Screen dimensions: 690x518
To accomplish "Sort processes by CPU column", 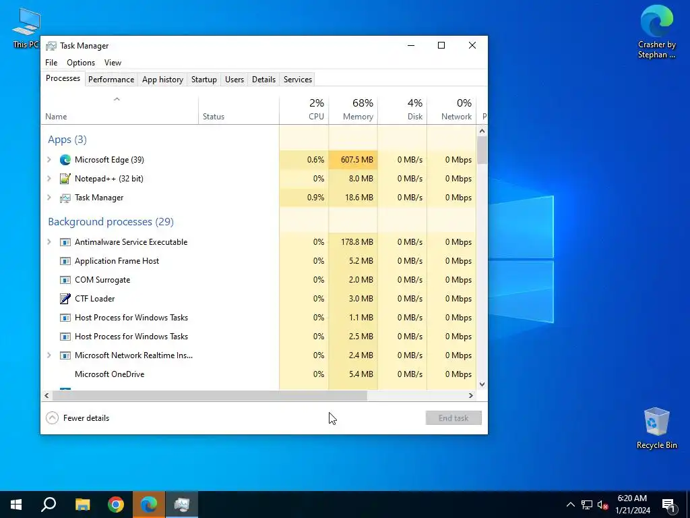I will click(x=304, y=110).
